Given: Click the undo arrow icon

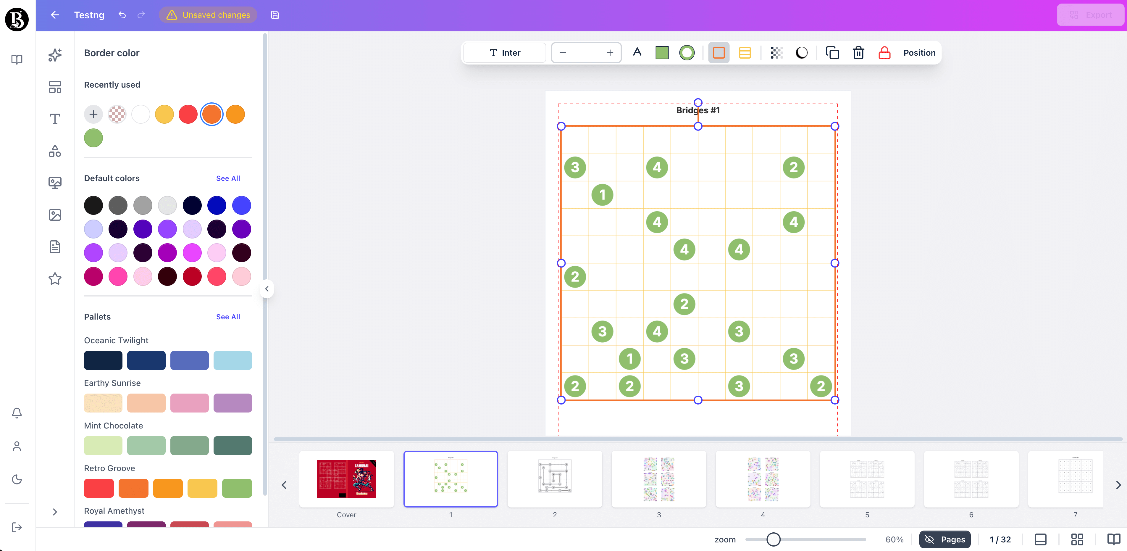Looking at the screenshot, I should pos(122,15).
